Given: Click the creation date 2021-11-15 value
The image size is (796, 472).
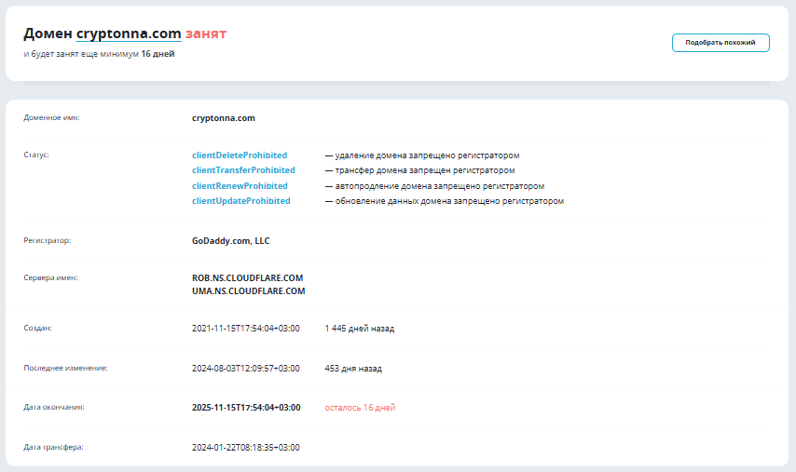Looking at the screenshot, I should 245,329.
